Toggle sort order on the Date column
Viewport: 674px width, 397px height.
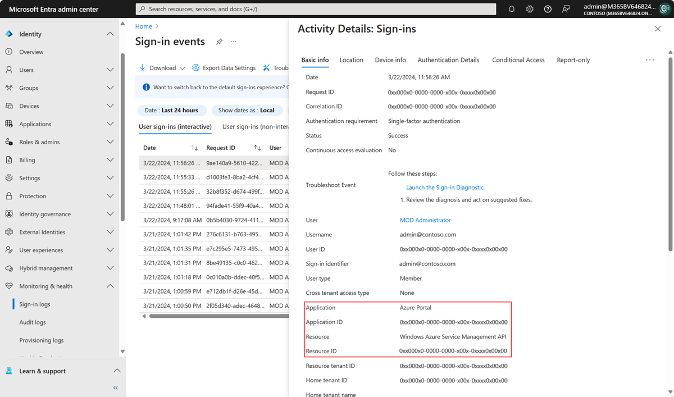coord(195,147)
